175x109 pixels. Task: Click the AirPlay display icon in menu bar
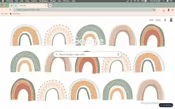[127, 1]
